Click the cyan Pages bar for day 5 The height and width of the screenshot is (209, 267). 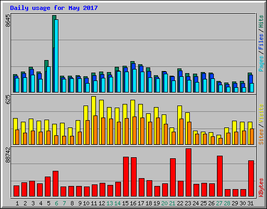click(48, 79)
